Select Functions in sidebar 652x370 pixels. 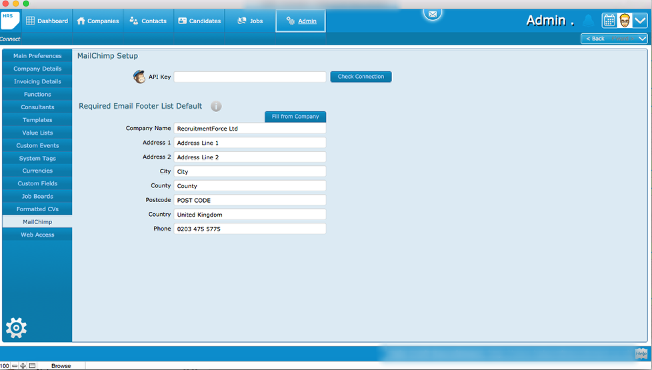pos(37,95)
